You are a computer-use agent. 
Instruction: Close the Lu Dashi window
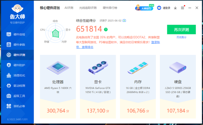point(197,8)
